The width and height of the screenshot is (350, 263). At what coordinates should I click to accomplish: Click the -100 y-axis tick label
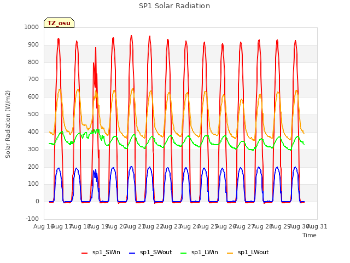tap(32, 219)
